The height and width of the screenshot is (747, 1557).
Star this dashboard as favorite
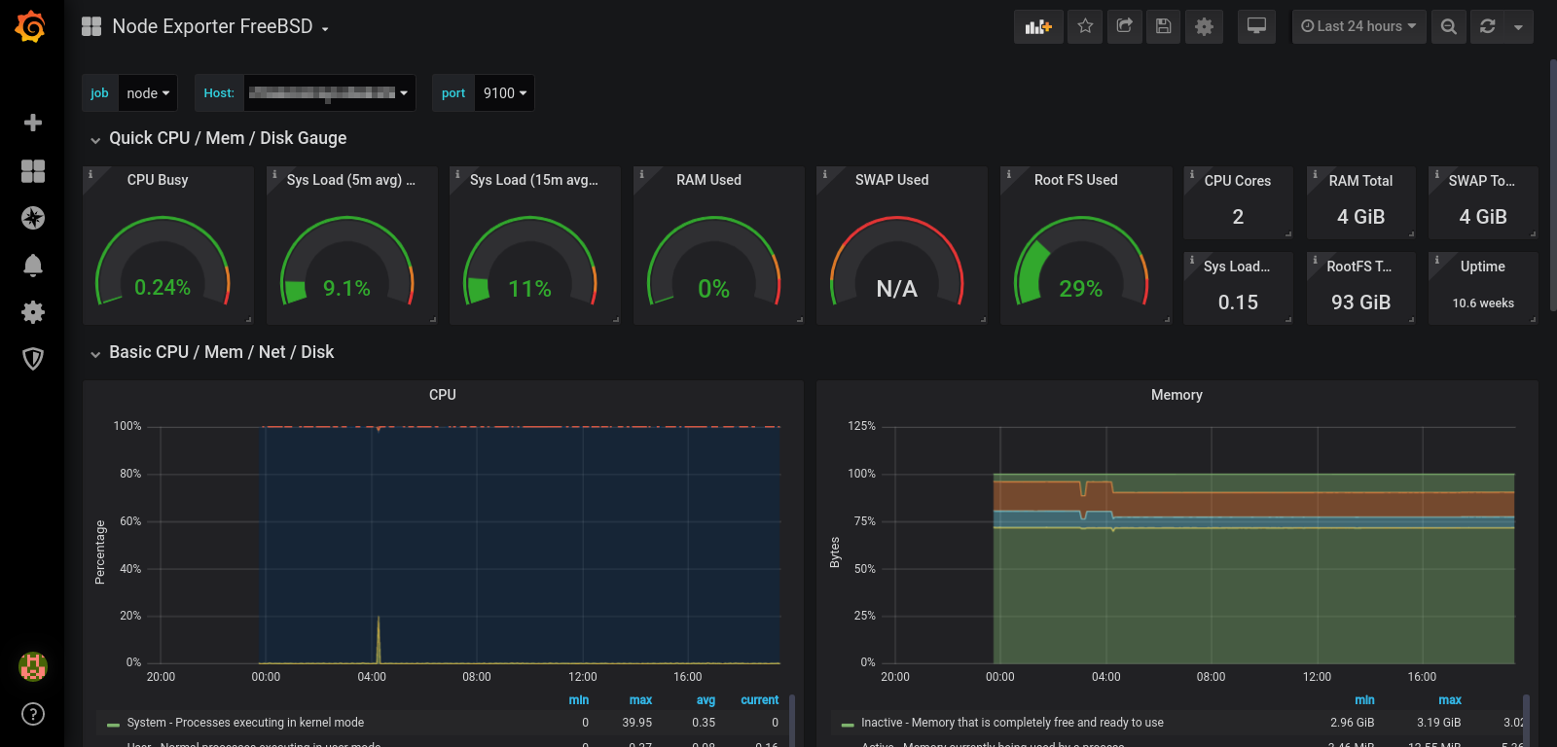click(1085, 26)
